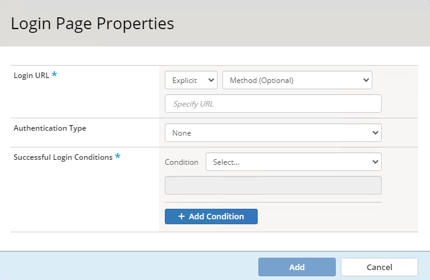Click the Login URL label

pos(31,76)
